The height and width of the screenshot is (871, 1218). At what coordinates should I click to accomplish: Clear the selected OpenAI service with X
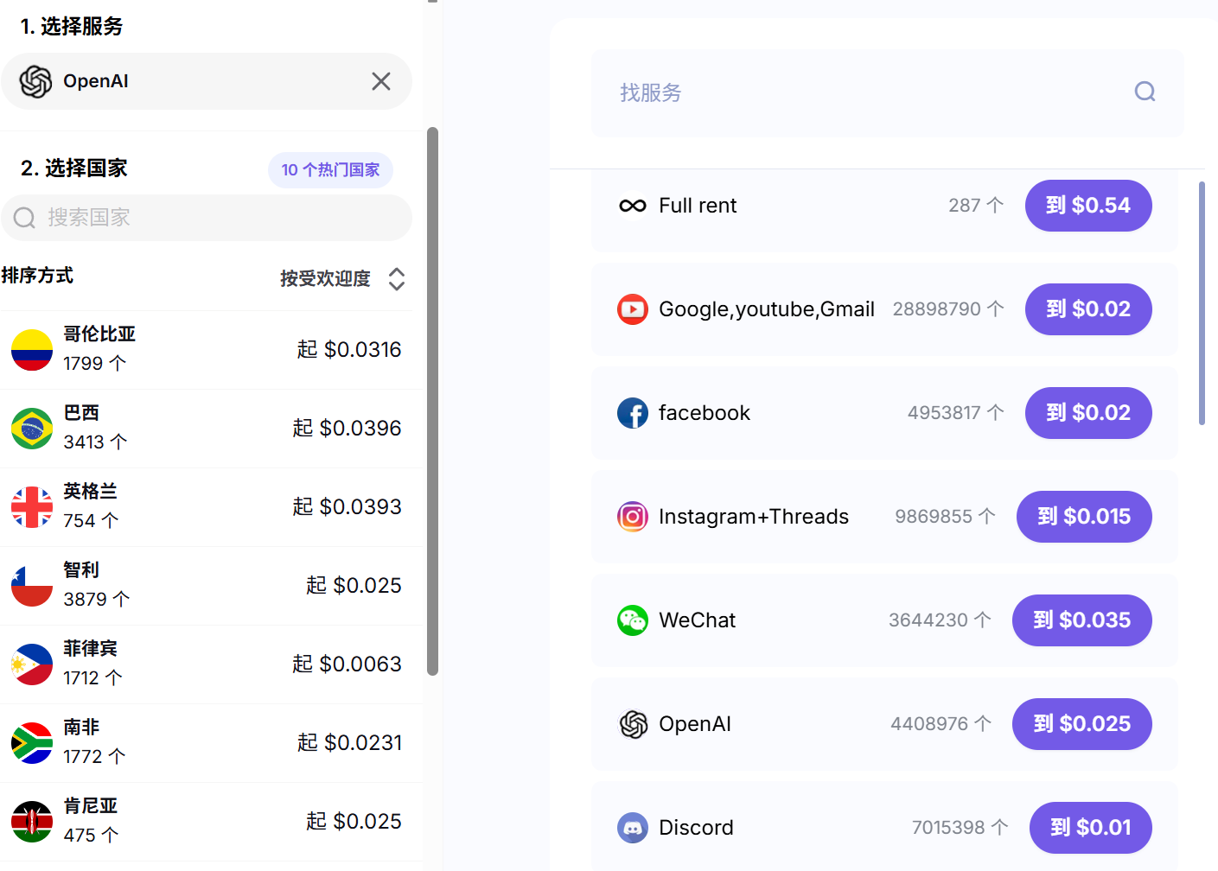[x=381, y=81]
